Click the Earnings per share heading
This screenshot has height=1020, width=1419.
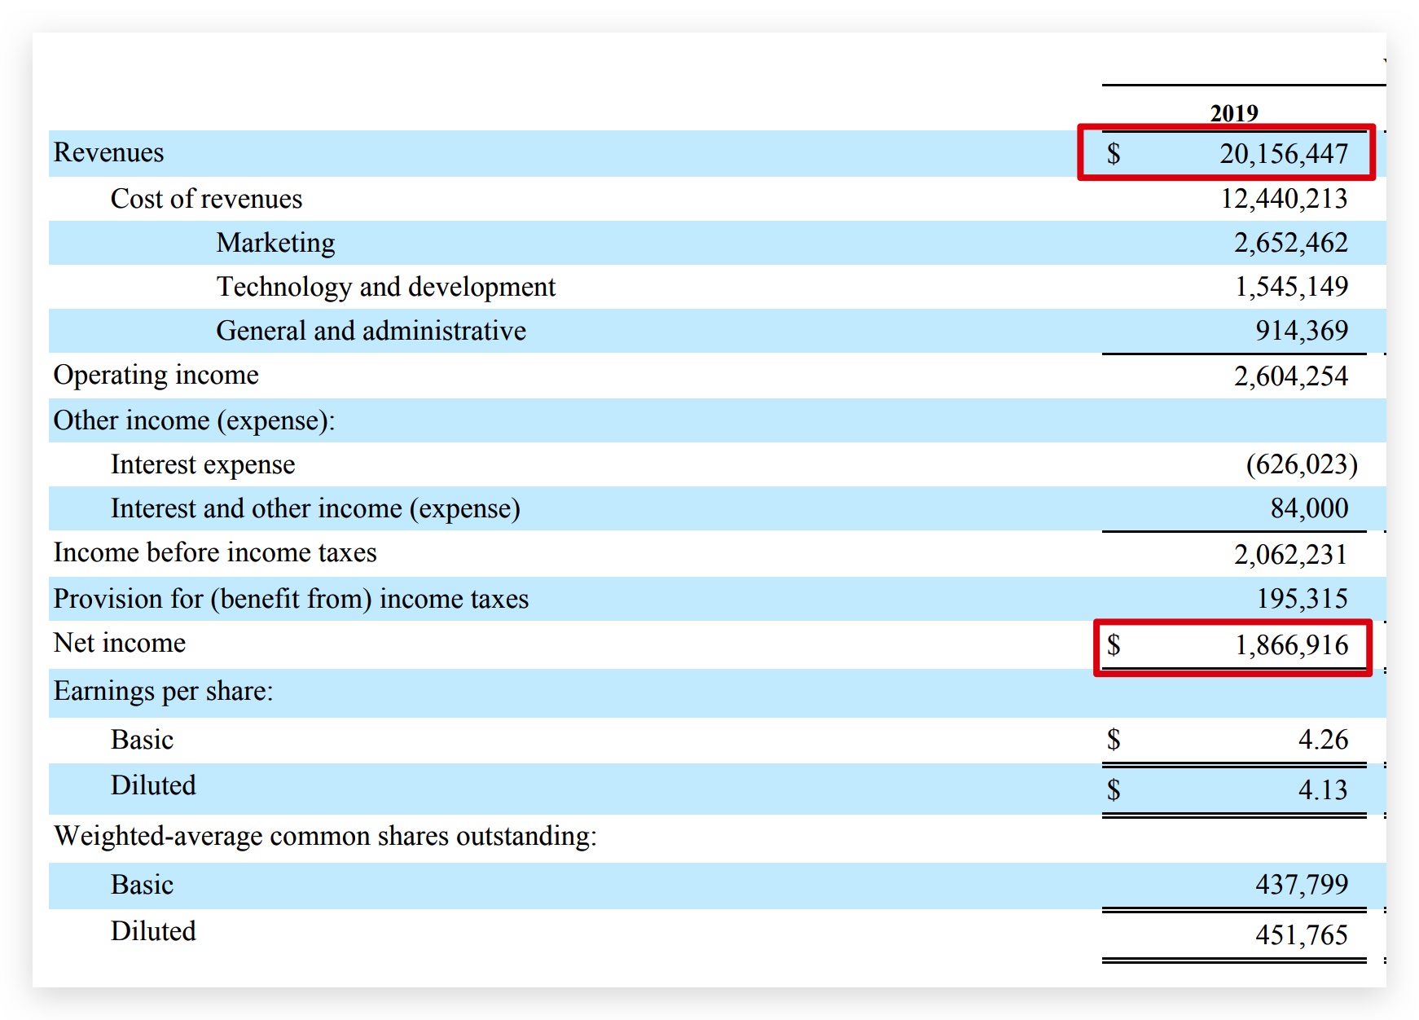pyautogui.click(x=163, y=691)
